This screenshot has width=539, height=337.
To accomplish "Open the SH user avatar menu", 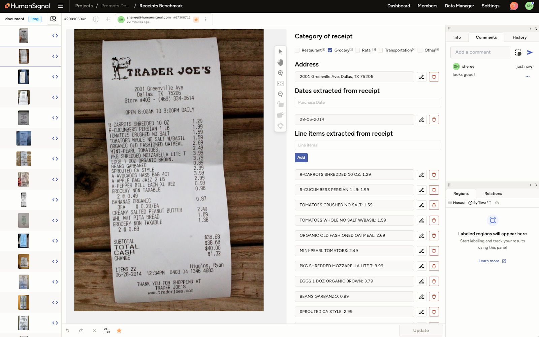I will [529, 6].
